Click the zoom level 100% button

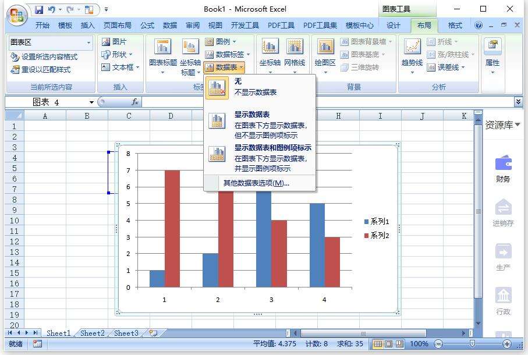[419, 344]
